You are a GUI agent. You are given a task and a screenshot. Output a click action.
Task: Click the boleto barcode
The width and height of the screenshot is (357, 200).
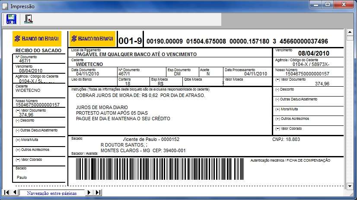tap(160, 169)
